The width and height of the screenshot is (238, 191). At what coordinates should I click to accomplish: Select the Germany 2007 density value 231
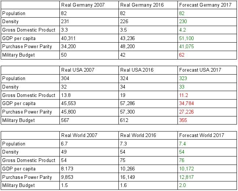(66, 22)
